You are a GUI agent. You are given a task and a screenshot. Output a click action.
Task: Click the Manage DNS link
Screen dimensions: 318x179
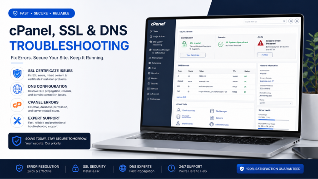click(x=181, y=97)
